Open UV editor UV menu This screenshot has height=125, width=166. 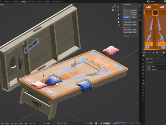click(148, 52)
